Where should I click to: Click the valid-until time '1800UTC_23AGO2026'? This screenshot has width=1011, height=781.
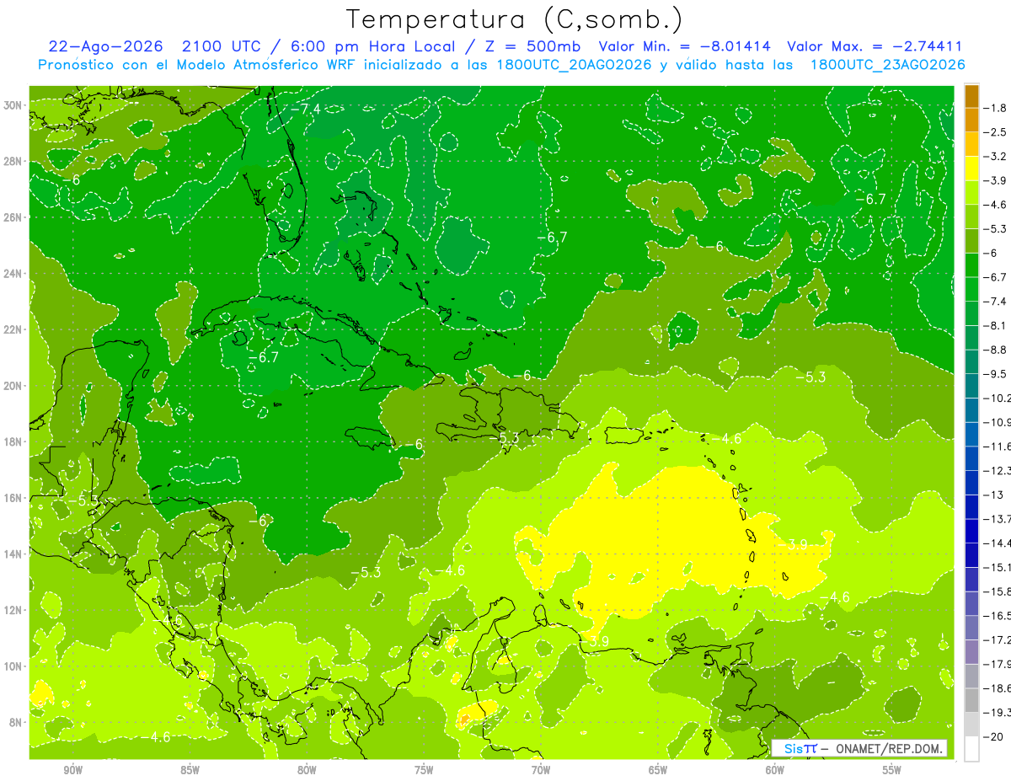(887, 65)
